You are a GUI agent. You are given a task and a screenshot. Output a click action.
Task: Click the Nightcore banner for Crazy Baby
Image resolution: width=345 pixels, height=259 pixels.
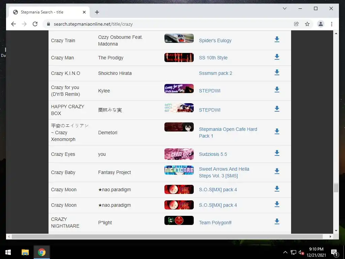click(x=179, y=170)
